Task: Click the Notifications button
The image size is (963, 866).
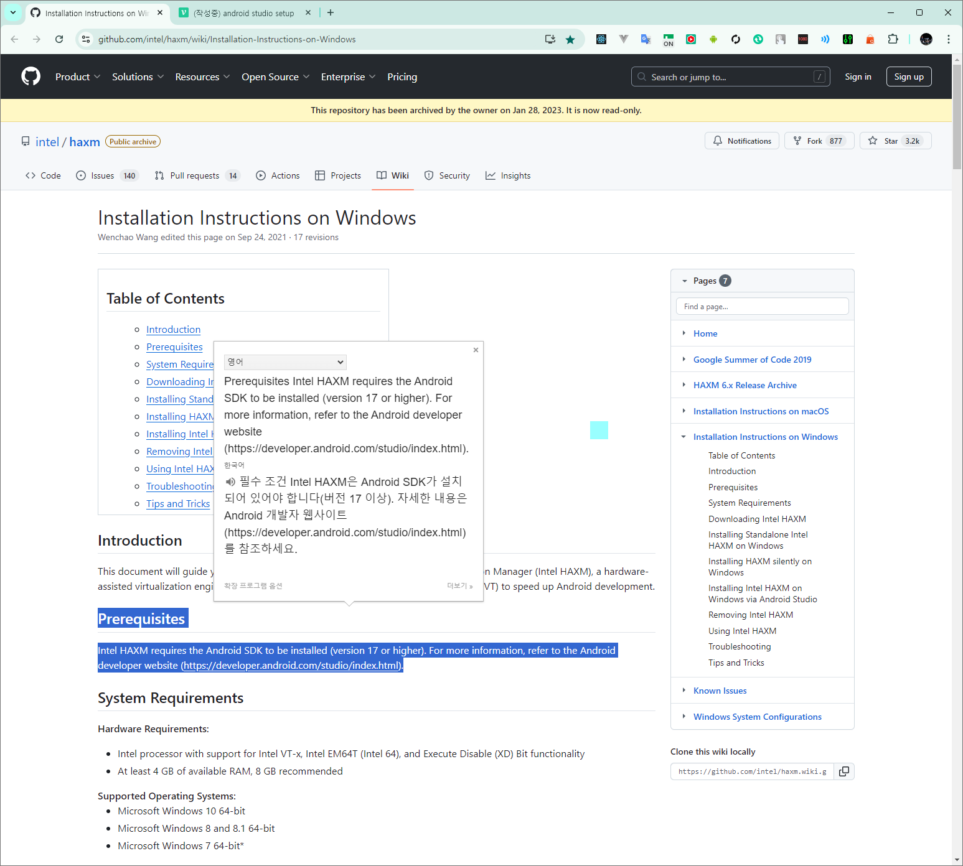Action: click(742, 141)
